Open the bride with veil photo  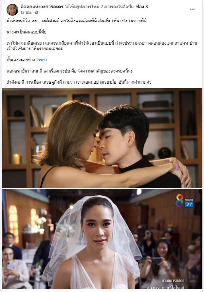point(102,239)
